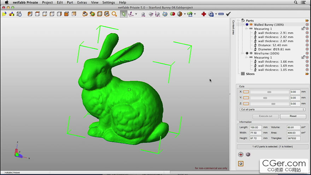Open dropdown arrow beside analysis sphere icon
Screen dimensions: 311x175
click(x=185, y=14)
